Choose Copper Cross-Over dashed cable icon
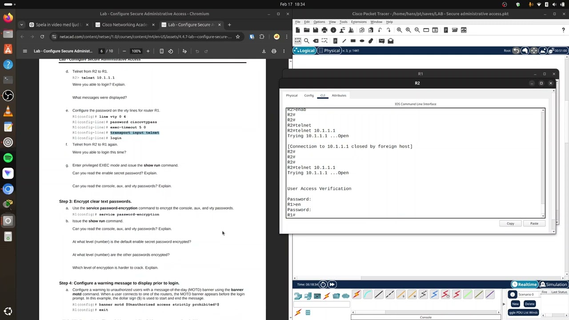The width and height of the screenshot is (569, 320). point(390,294)
